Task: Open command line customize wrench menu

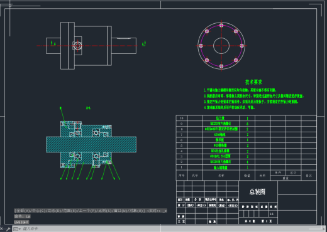Action: click(8, 229)
